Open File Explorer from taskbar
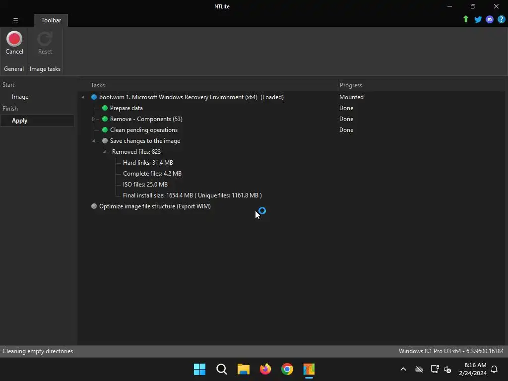The height and width of the screenshot is (381, 508). coord(243,369)
